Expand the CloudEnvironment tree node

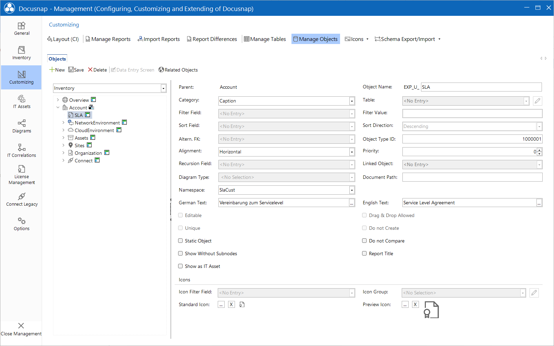[63, 130]
